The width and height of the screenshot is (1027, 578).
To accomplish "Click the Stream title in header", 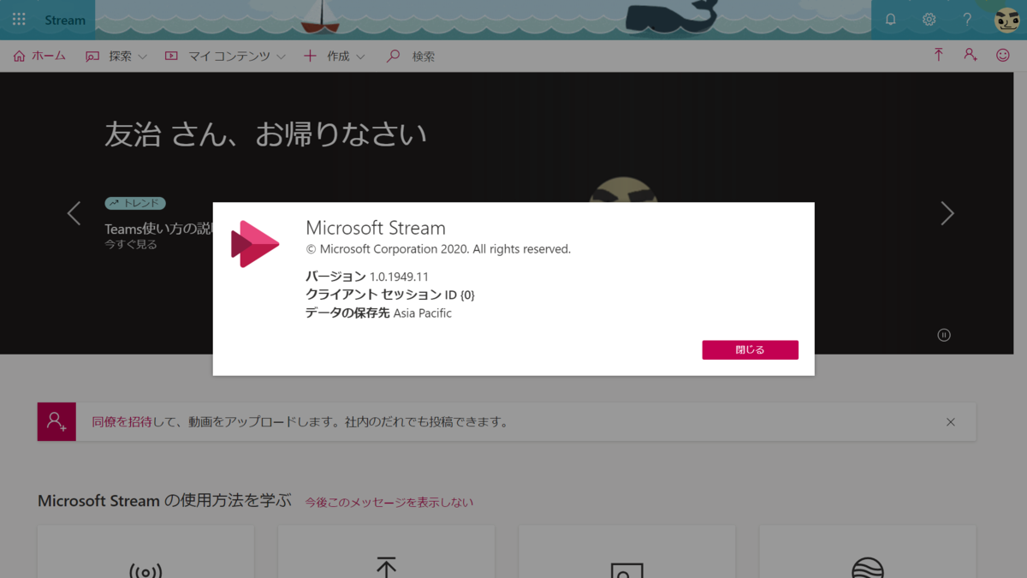I will (65, 20).
